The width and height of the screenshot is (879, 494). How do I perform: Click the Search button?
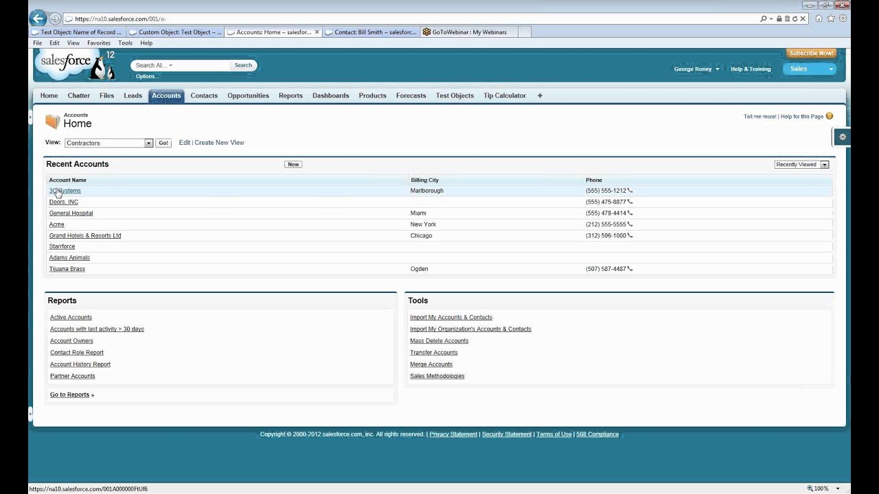243,65
